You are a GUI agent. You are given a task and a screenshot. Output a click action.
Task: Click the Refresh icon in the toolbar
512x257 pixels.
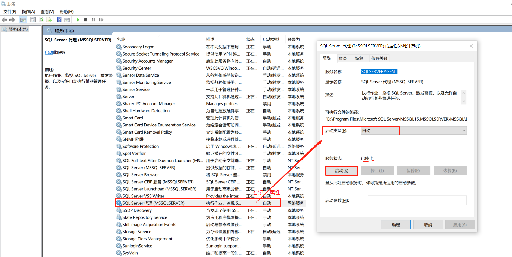point(41,20)
